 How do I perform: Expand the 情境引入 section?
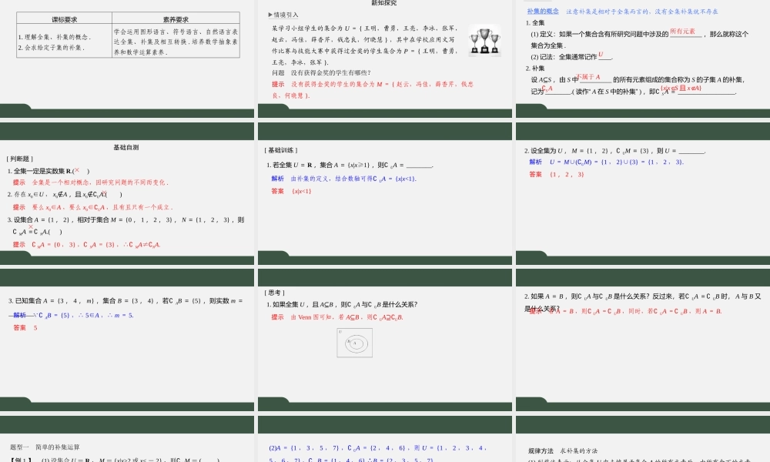(286, 15)
